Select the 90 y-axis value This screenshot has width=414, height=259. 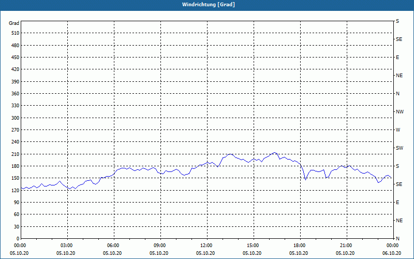17,203
